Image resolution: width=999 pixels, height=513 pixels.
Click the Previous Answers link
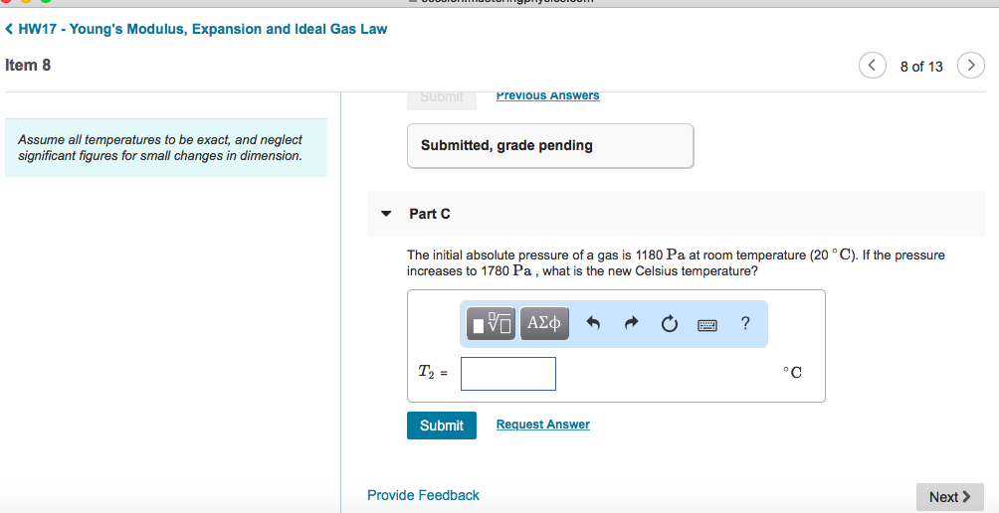pyautogui.click(x=547, y=95)
